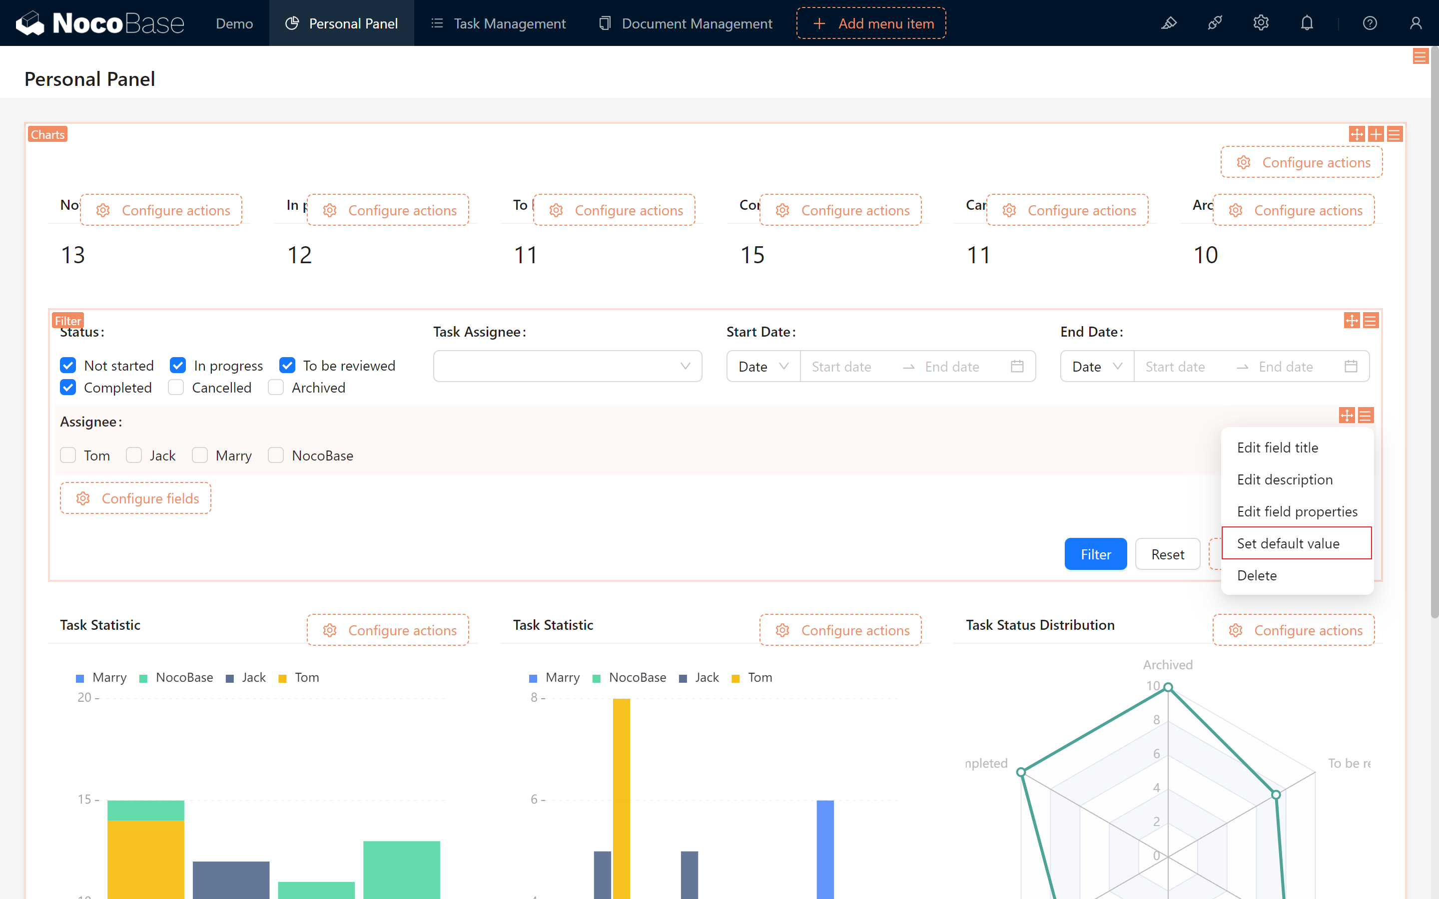Screen dimensions: 1439x899
Task: Check the Marry assignee checkbox
Action: pos(200,455)
